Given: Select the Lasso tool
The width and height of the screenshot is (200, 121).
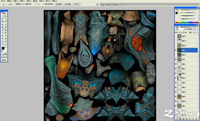Looking at the screenshot, I should (x=3, y=19).
